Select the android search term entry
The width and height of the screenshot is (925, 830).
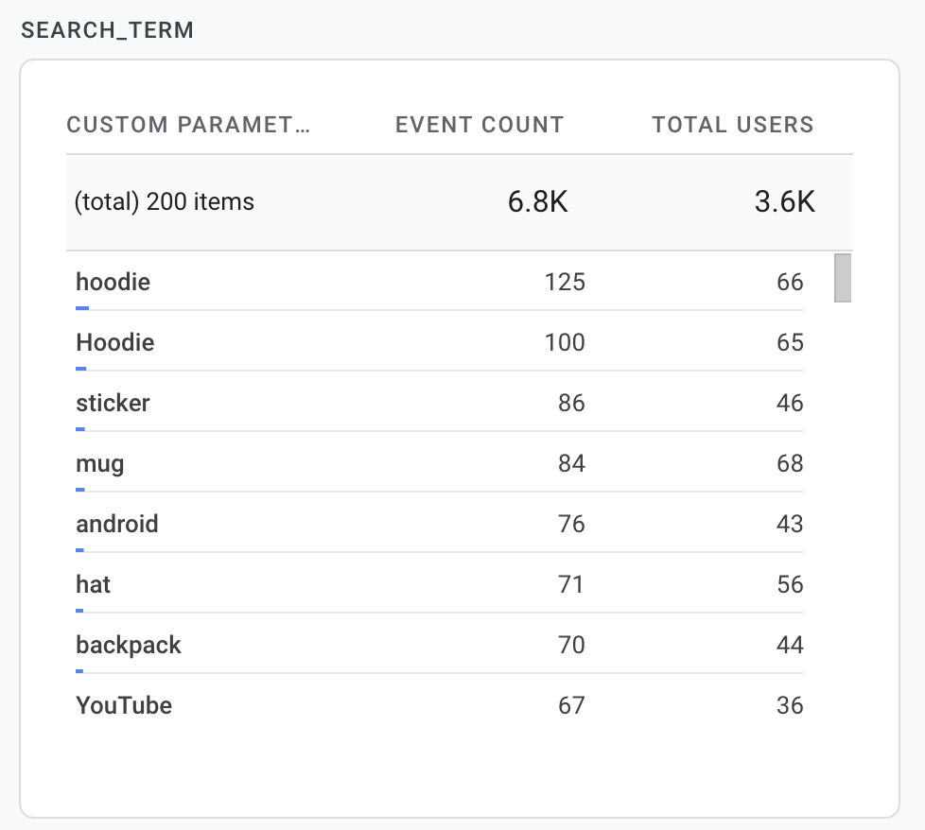point(116,524)
